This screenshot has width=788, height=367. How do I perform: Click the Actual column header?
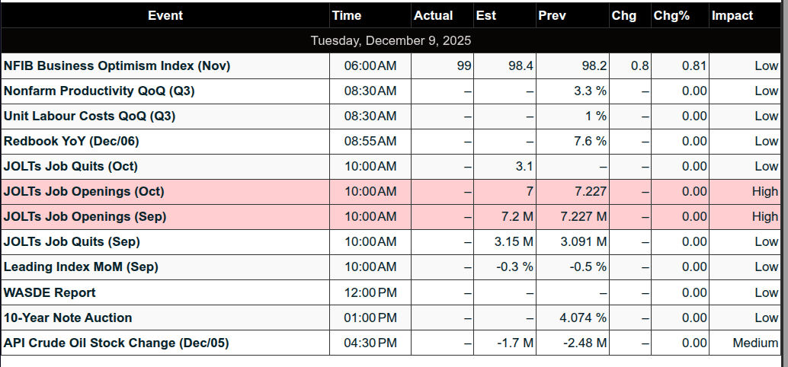tap(433, 15)
